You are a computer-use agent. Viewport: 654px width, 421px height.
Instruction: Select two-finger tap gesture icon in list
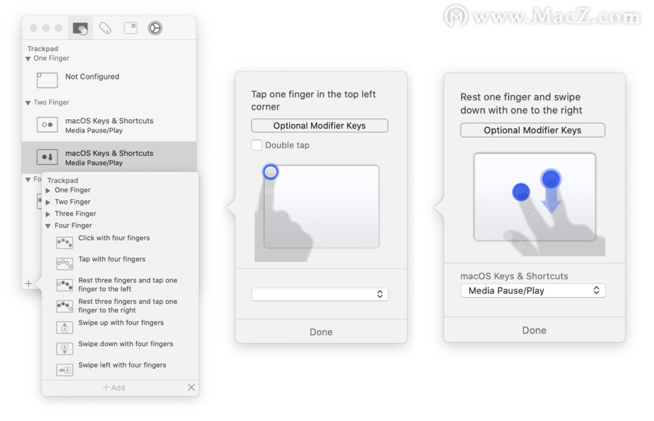pyautogui.click(x=47, y=124)
